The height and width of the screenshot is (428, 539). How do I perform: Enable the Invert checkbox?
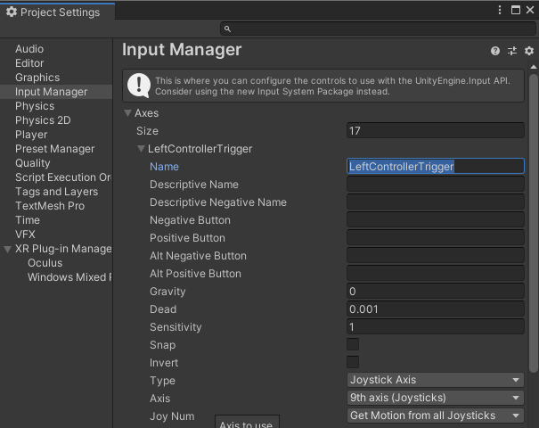[353, 362]
